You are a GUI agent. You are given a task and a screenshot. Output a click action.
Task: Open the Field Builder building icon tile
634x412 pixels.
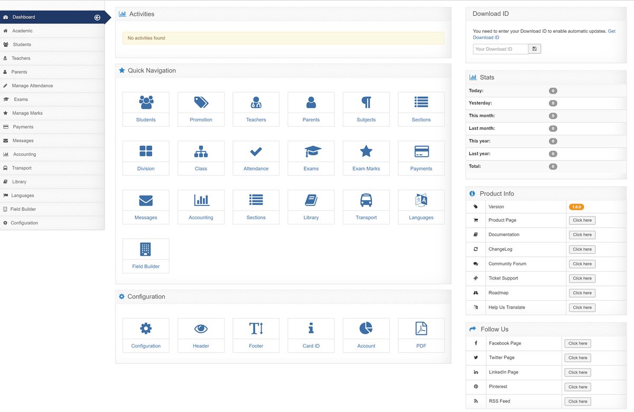point(146,249)
